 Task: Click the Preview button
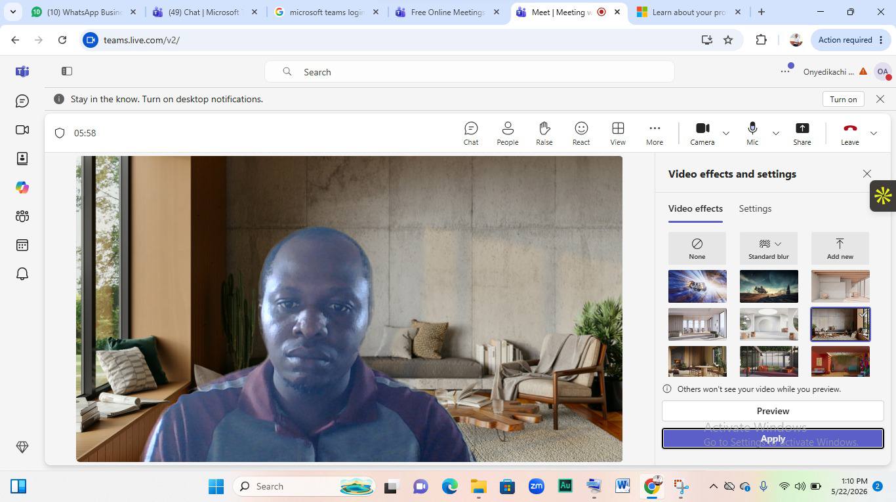coord(773,411)
